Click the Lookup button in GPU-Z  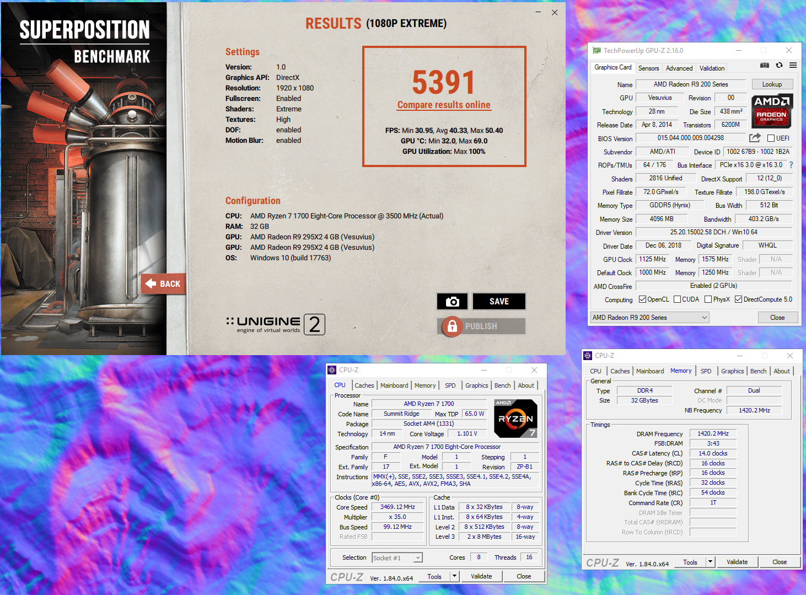[772, 84]
